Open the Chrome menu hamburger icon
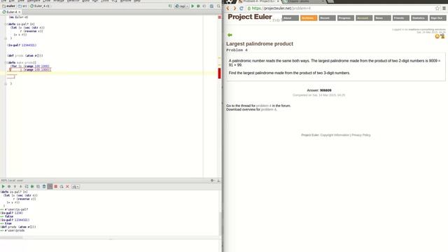This screenshot has width=448, height=252. pos(444,8)
